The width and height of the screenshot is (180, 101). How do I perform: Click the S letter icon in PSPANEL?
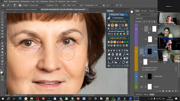109,62
